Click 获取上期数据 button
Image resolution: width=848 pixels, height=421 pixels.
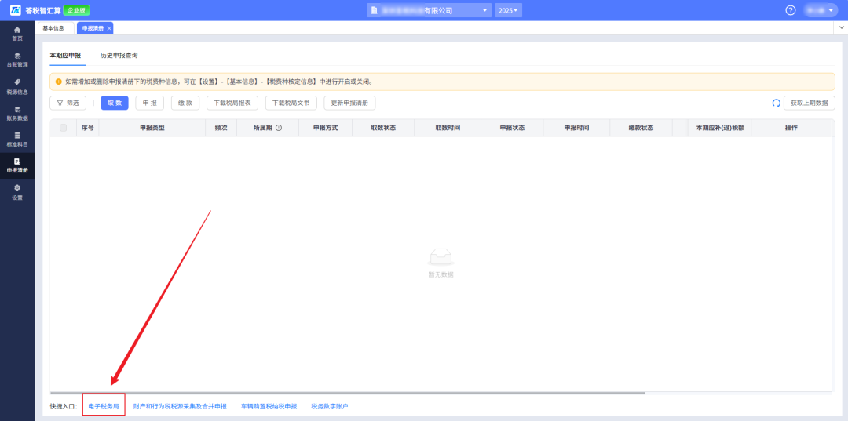point(809,103)
